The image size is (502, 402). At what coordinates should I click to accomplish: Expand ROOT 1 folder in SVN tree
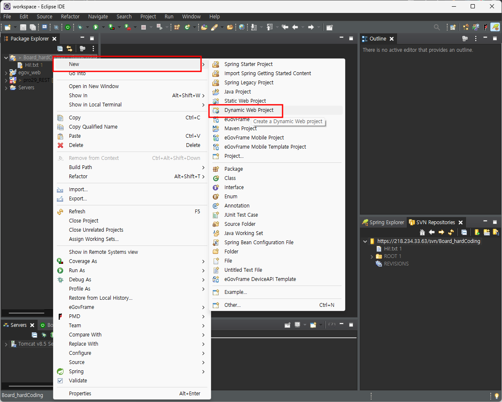click(372, 256)
